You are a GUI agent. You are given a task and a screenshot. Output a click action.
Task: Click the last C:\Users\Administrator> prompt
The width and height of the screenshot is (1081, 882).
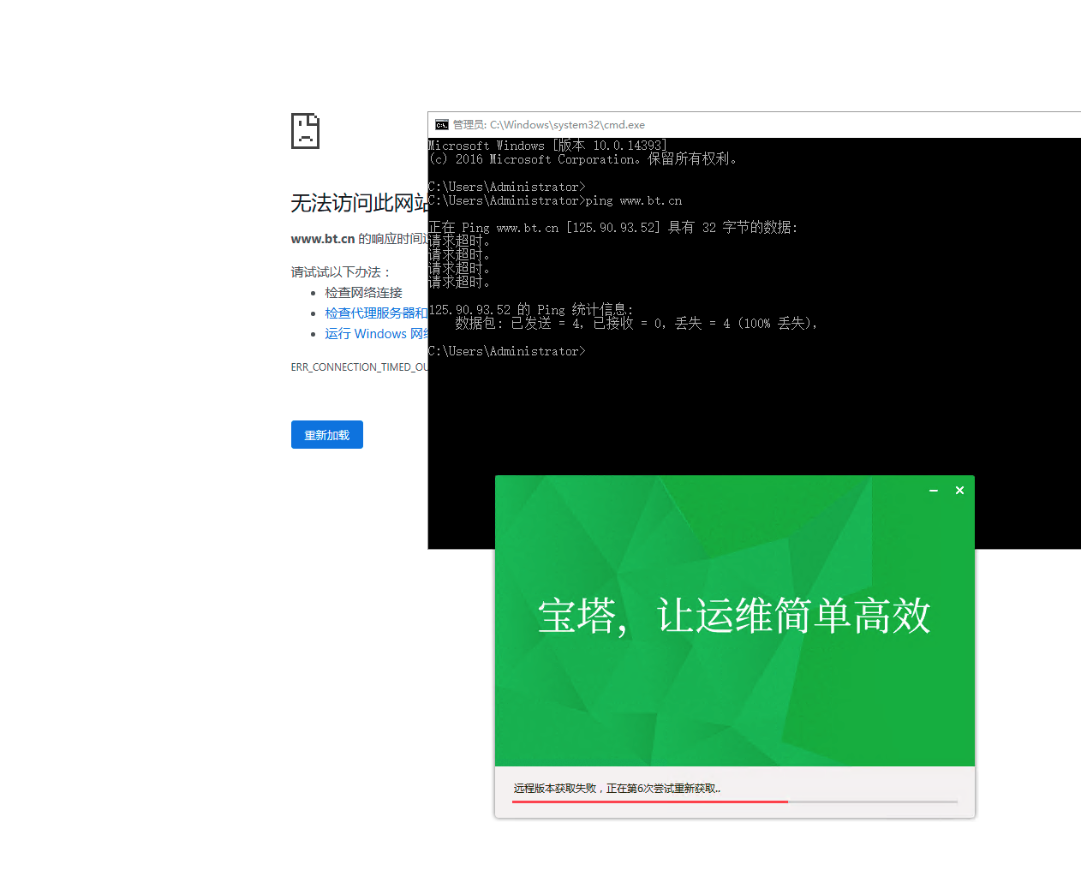(x=507, y=351)
